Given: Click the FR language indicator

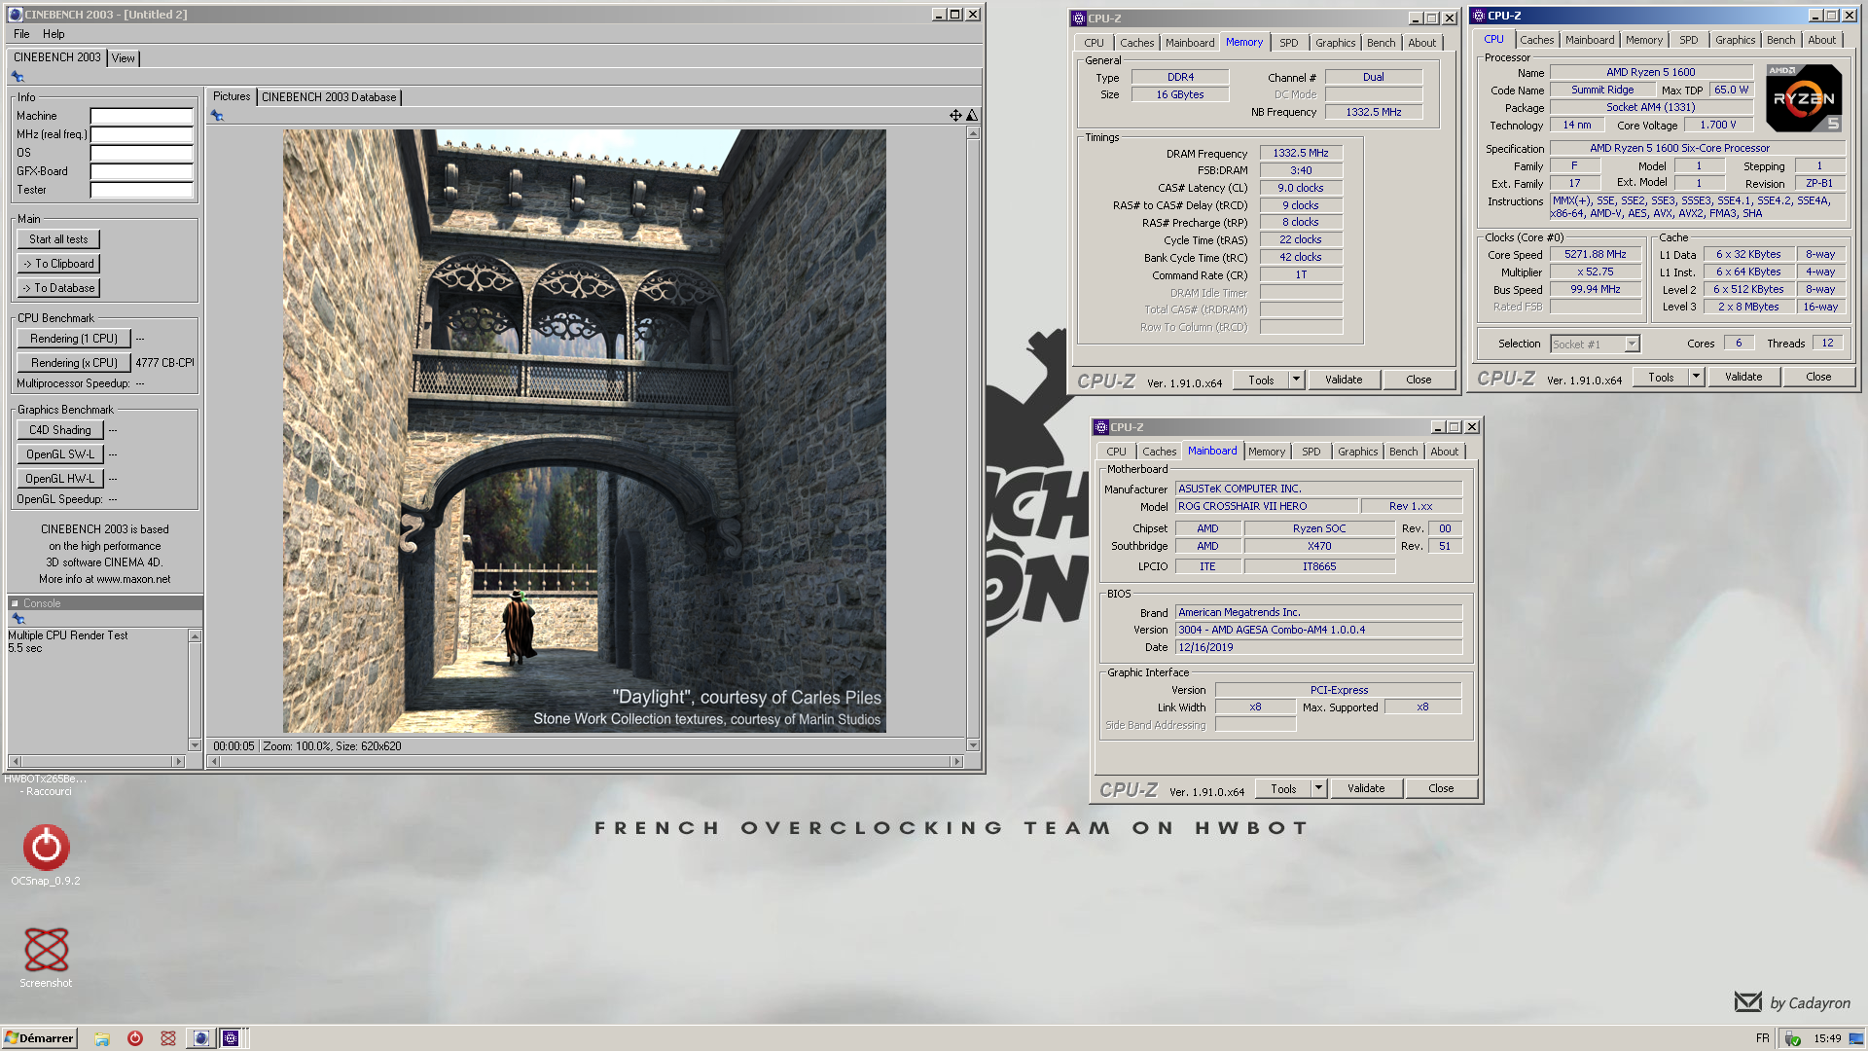Looking at the screenshot, I should [x=1763, y=1038].
